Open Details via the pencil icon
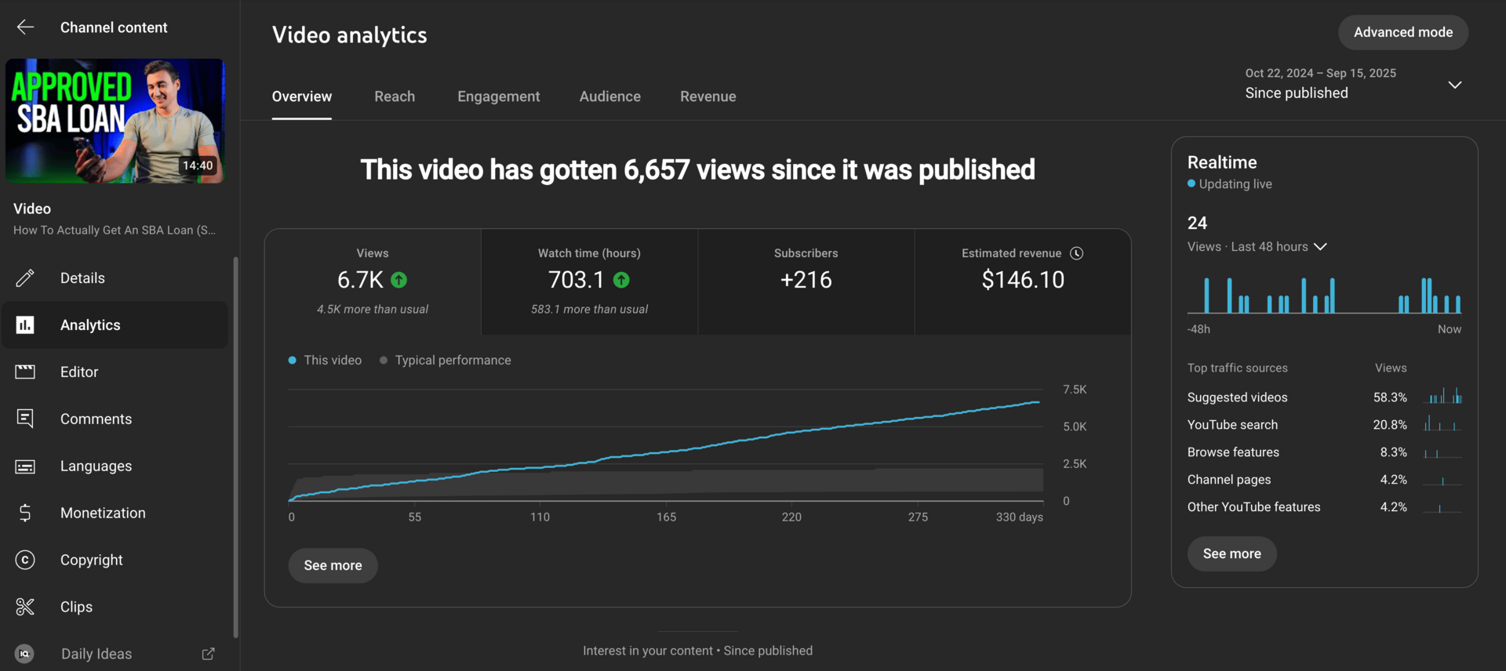 click(x=25, y=278)
